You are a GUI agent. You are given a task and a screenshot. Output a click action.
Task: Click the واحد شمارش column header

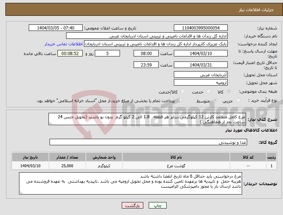tap(104, 157)
